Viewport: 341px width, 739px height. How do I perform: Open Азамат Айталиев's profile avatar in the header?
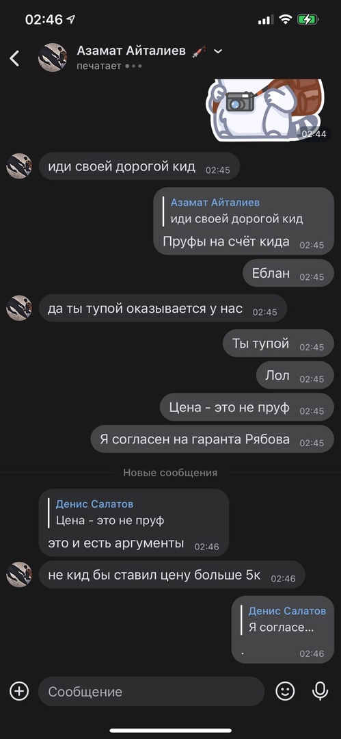pos(53,57)
